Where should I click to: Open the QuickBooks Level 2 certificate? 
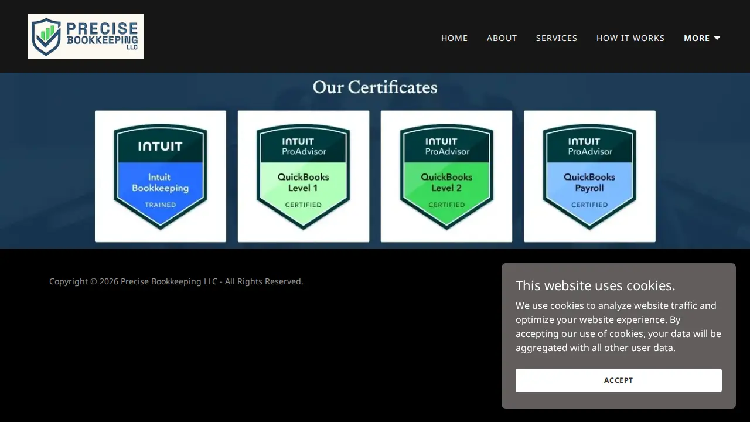coord(446,176)
